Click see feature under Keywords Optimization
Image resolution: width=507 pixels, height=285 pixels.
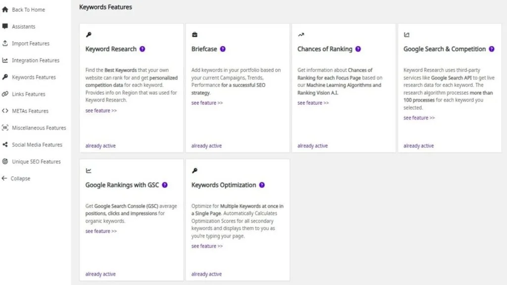pyautogui.click(x=207, y=246)
